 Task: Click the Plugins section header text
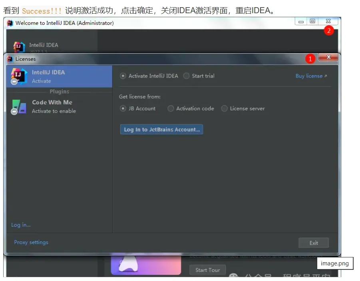tap(60, 92)
